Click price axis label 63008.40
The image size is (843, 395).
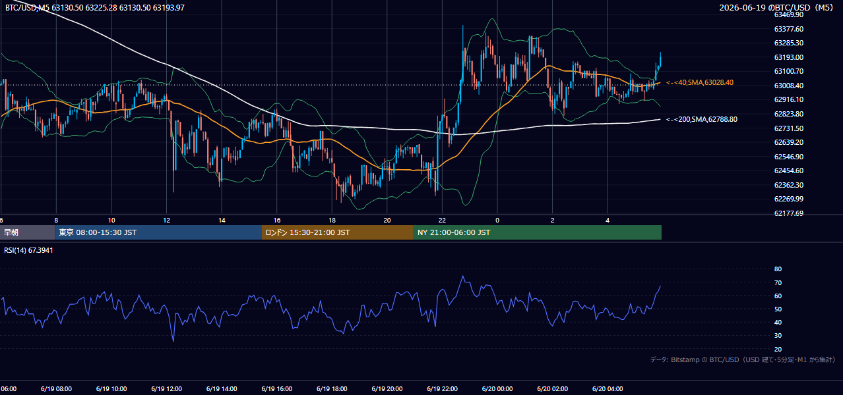coord(788,86)
